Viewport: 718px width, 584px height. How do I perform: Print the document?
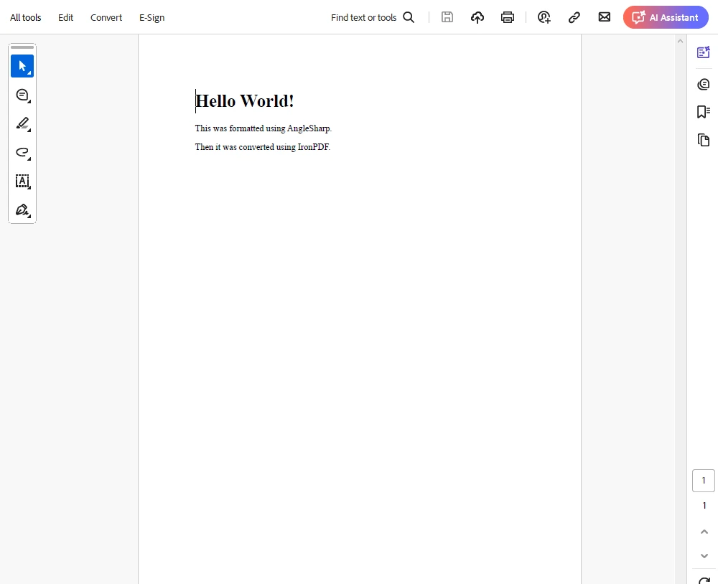coord(508,17)
